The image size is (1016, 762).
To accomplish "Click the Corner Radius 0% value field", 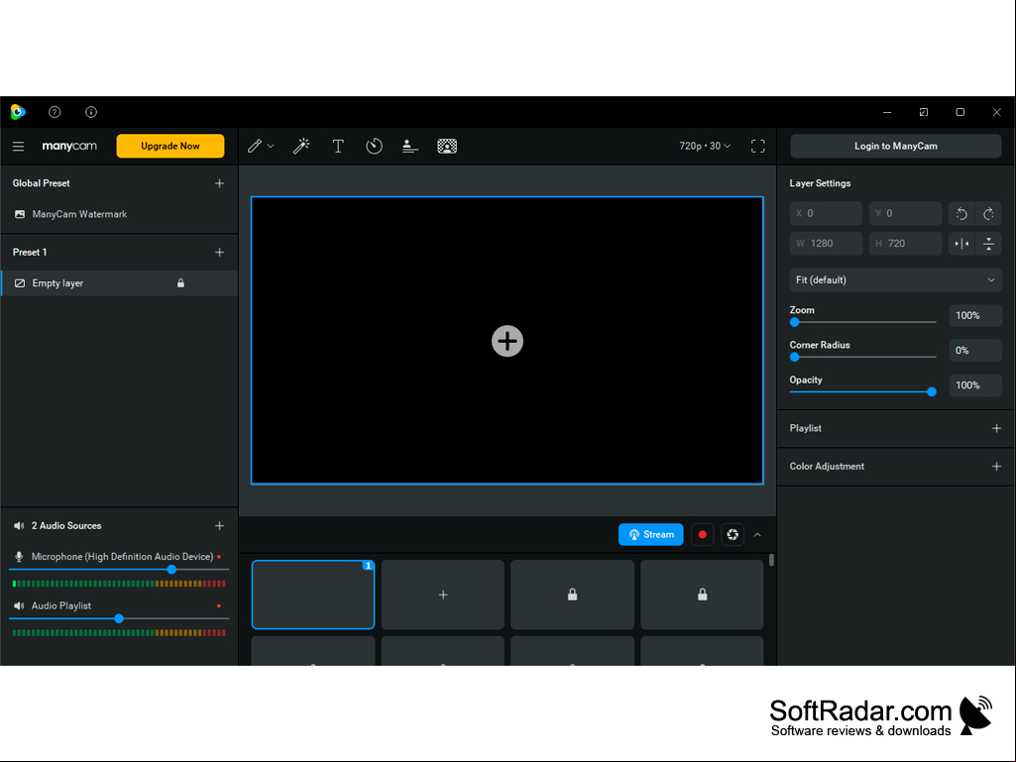I will [x=975, y=351].
